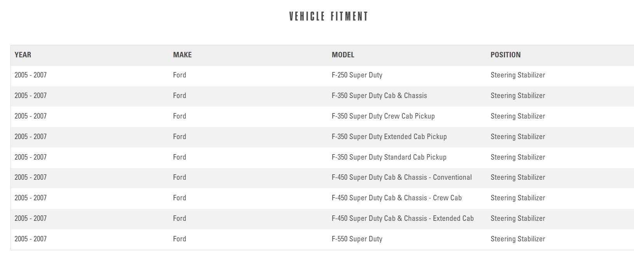
Task: Click the F-550 Super Duty model cell
Action: [357, 239]
